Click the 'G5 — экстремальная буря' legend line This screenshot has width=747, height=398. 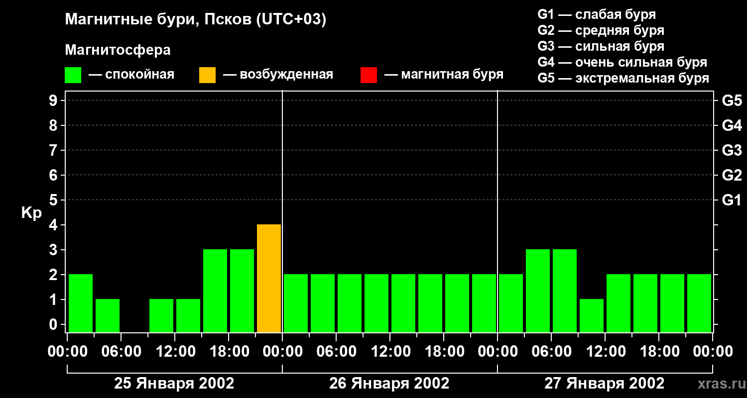tap(623, 78)
